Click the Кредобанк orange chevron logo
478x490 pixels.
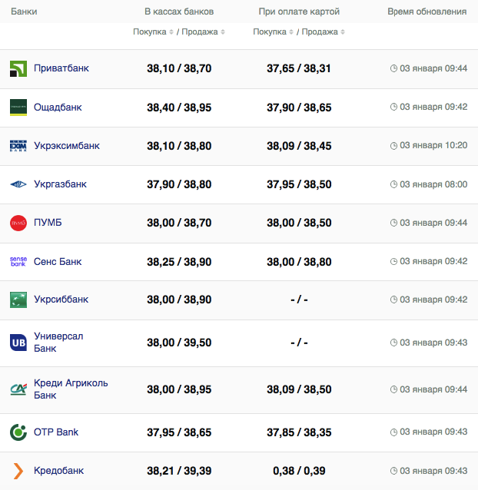coord(18,471)
